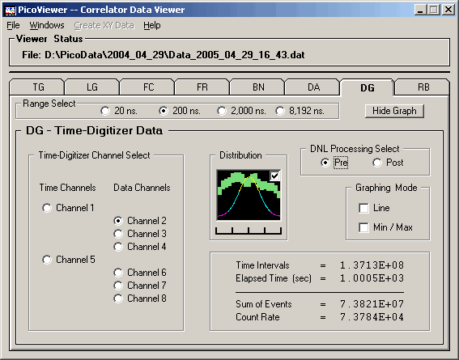Choose Post DNL processing
Viewport: 459px width, 360px height.
pos(388,163)
